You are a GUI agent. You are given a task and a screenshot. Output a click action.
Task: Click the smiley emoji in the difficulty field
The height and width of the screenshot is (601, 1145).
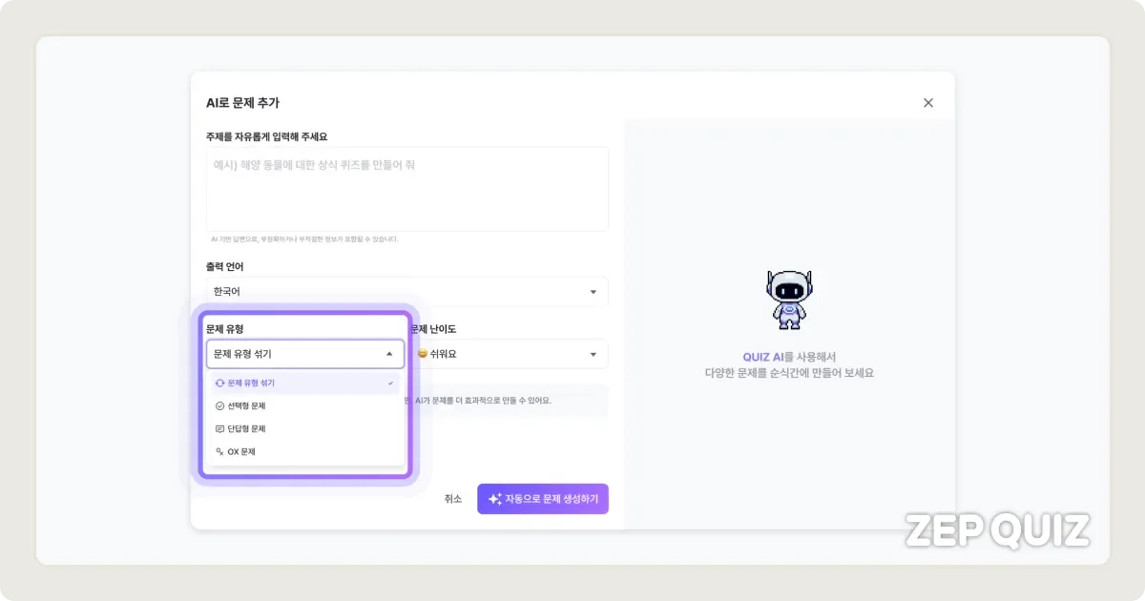click(x=421, y=354)
